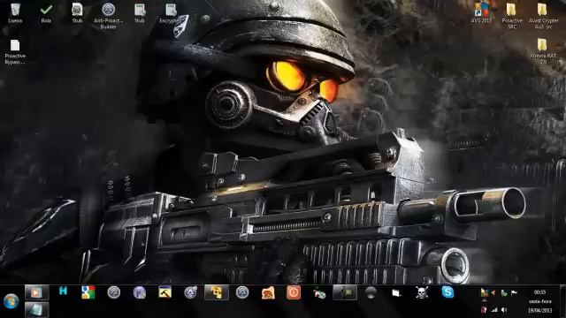Image resolution: width=566 pixels, height=318 pixels.
Task: Open the pickaxe window icon in taskbar
Action: tap(165, 292)
